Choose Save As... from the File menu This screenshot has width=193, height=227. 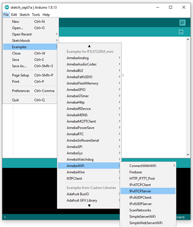click(x=30, y=66)
